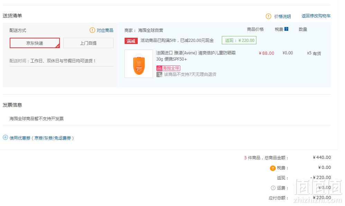
Task: Click 海囤全球商品暂不支持开发票 notice
Action: pos(37,119)
